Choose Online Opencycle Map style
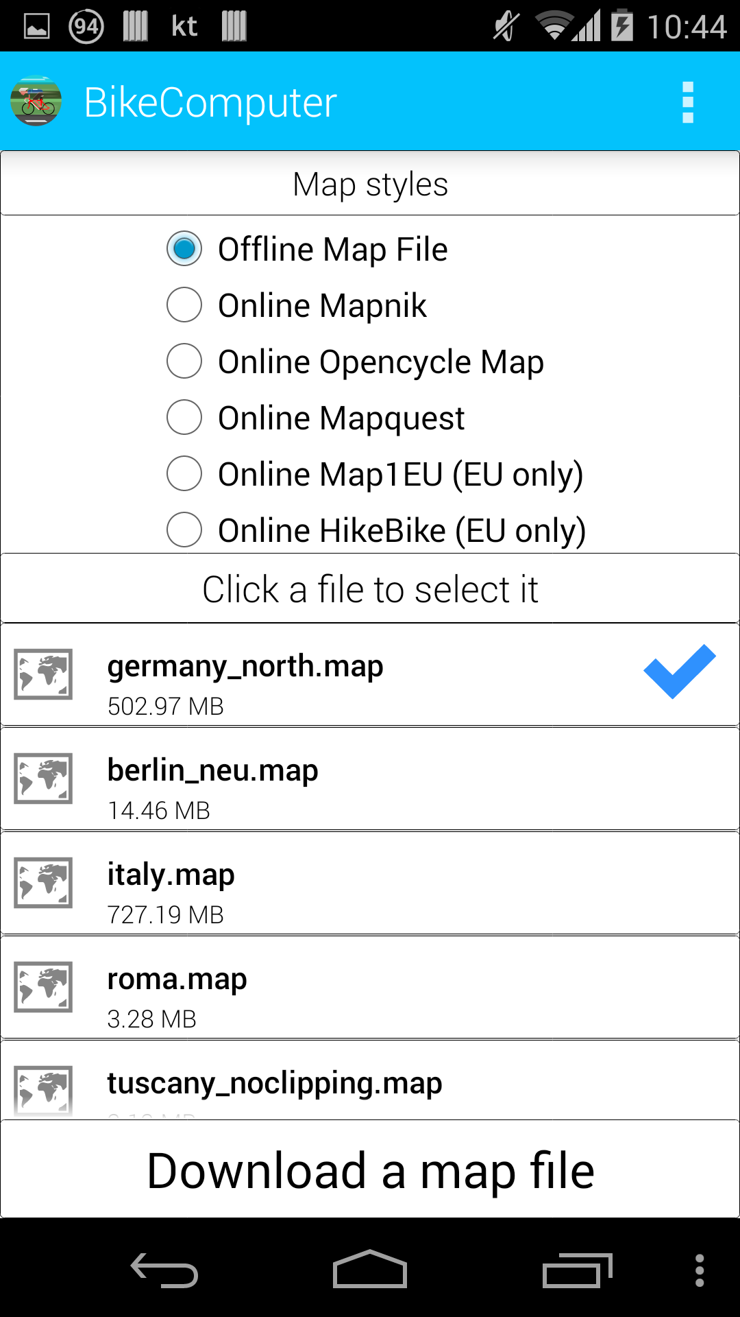 [x=356, y=361]
